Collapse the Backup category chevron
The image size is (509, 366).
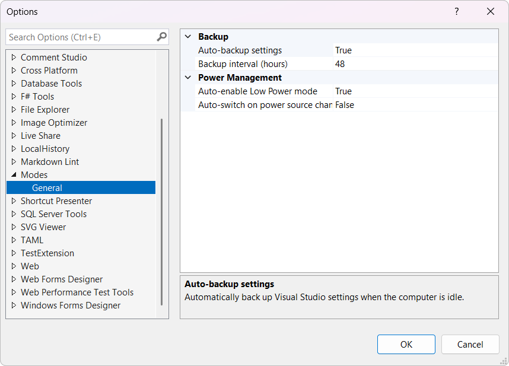click(188, 37)
